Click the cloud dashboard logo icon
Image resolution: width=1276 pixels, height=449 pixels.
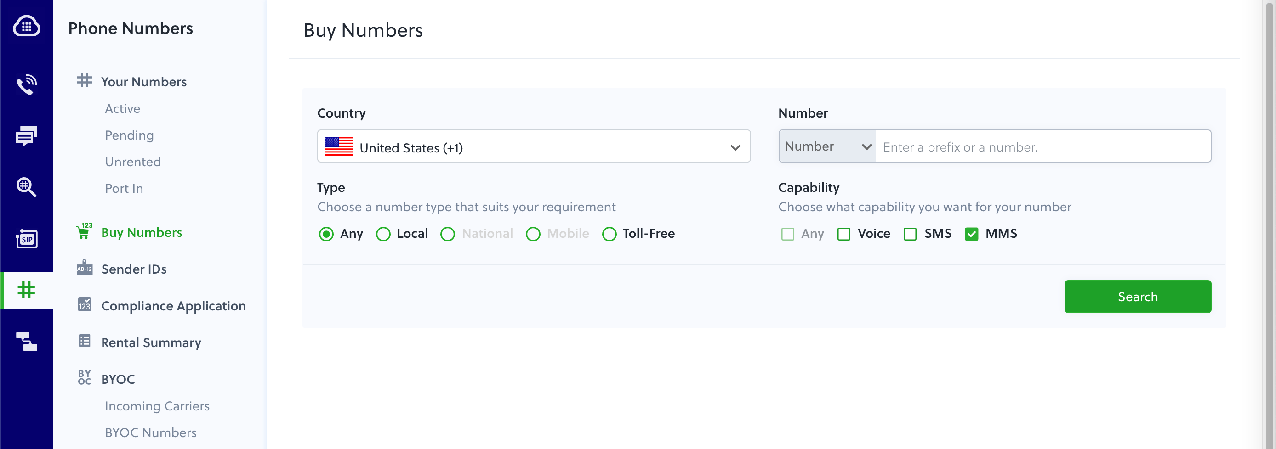coord(26,26)
